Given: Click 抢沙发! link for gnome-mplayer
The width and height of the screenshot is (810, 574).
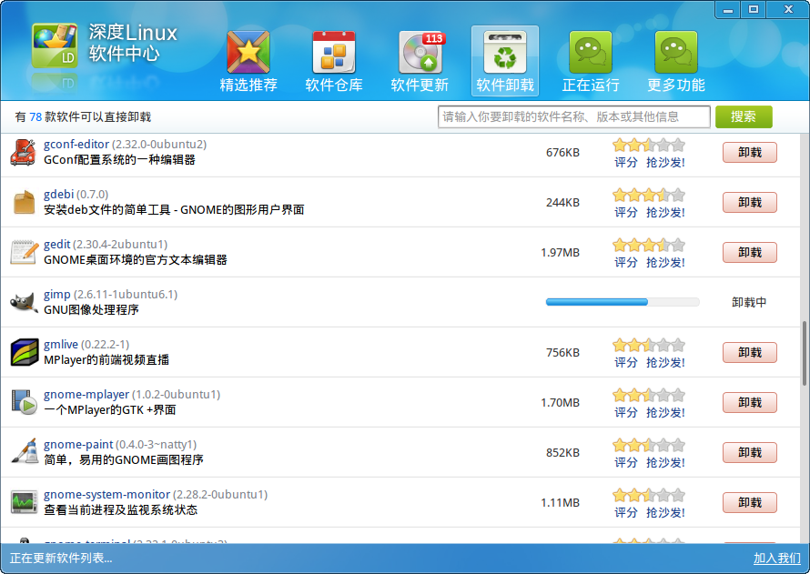Looking at the screenshot, I should point(665,413).
